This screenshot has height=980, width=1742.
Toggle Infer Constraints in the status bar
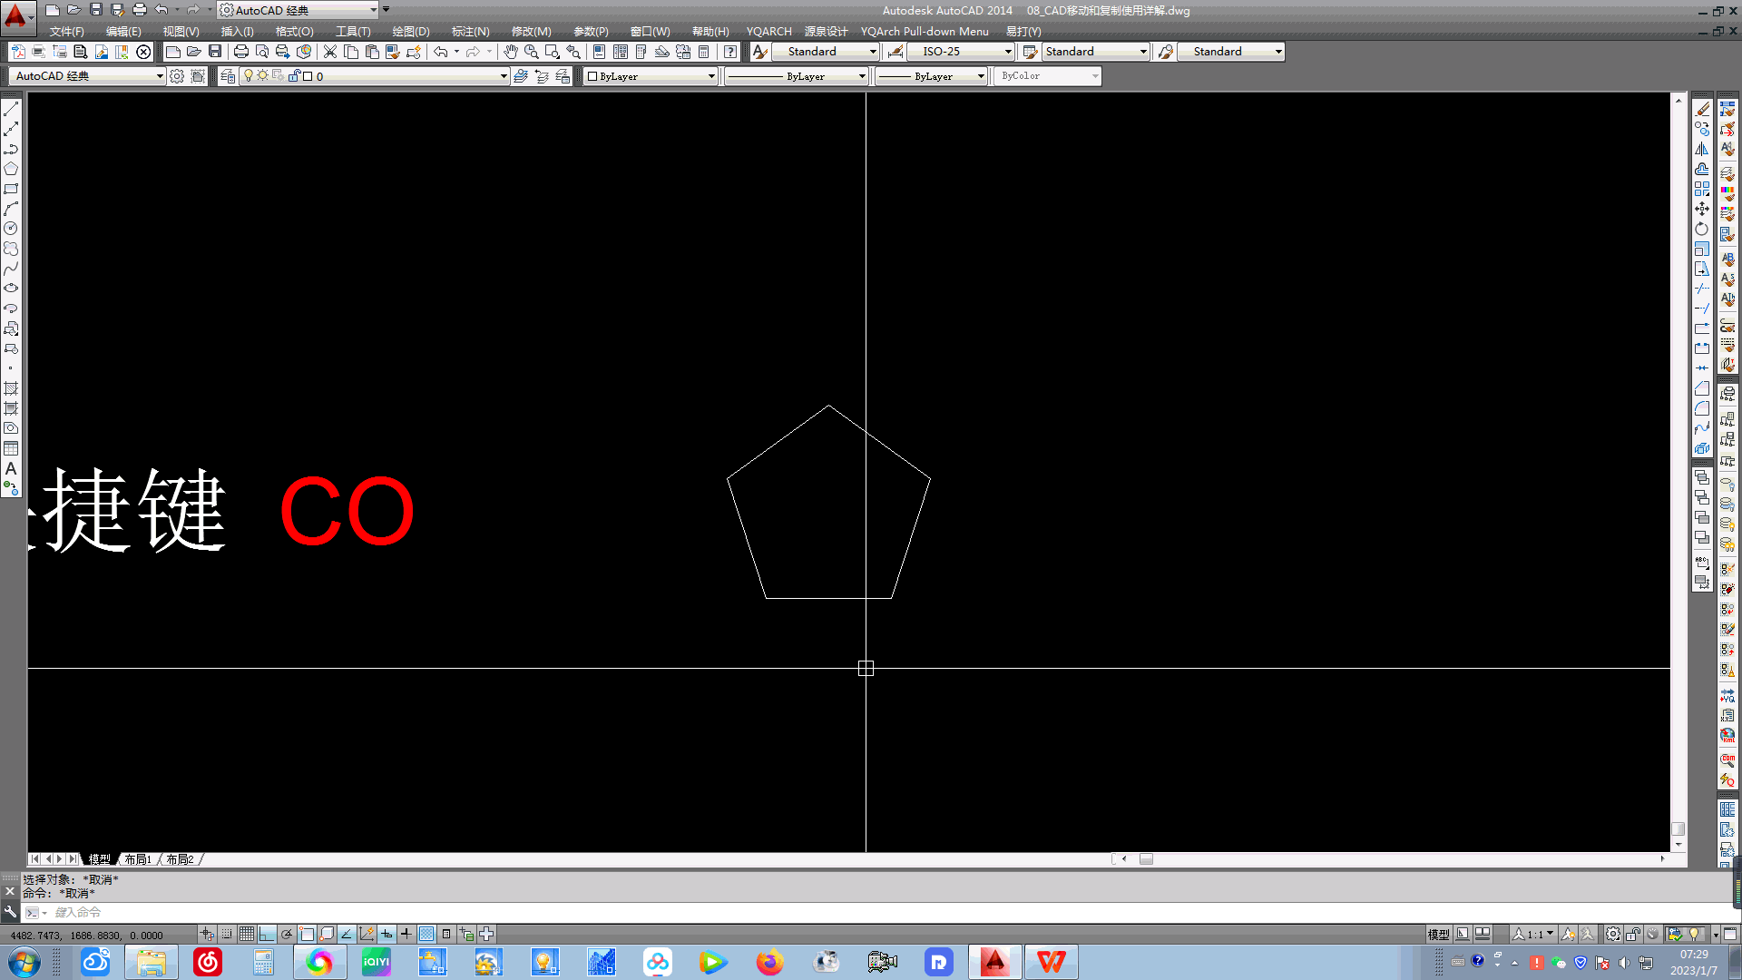click(x=207, y=934)
